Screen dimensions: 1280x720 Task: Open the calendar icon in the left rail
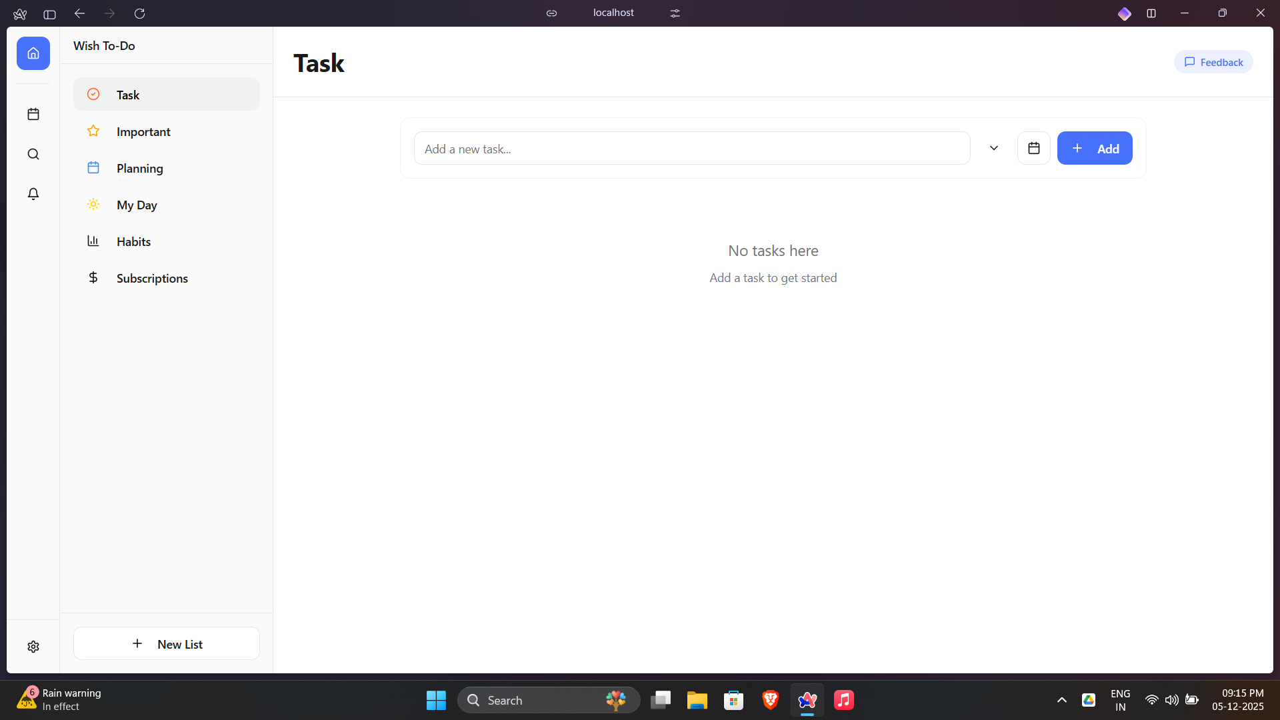click(x=33, y=114)
